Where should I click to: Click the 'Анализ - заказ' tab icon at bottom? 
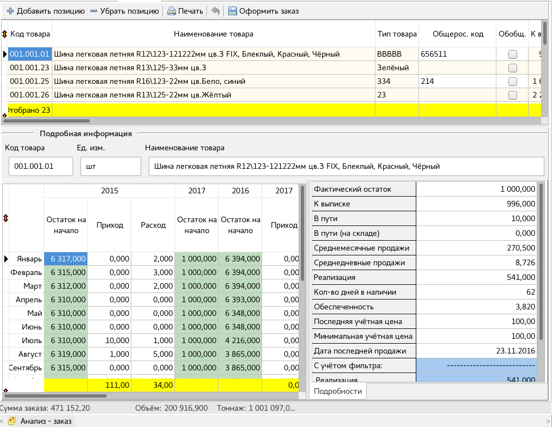coord(12,420)
